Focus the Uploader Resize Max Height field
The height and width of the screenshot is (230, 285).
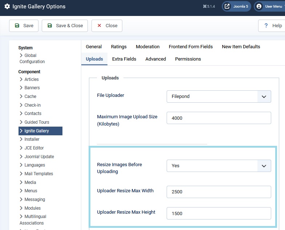(x=219, y=213)
